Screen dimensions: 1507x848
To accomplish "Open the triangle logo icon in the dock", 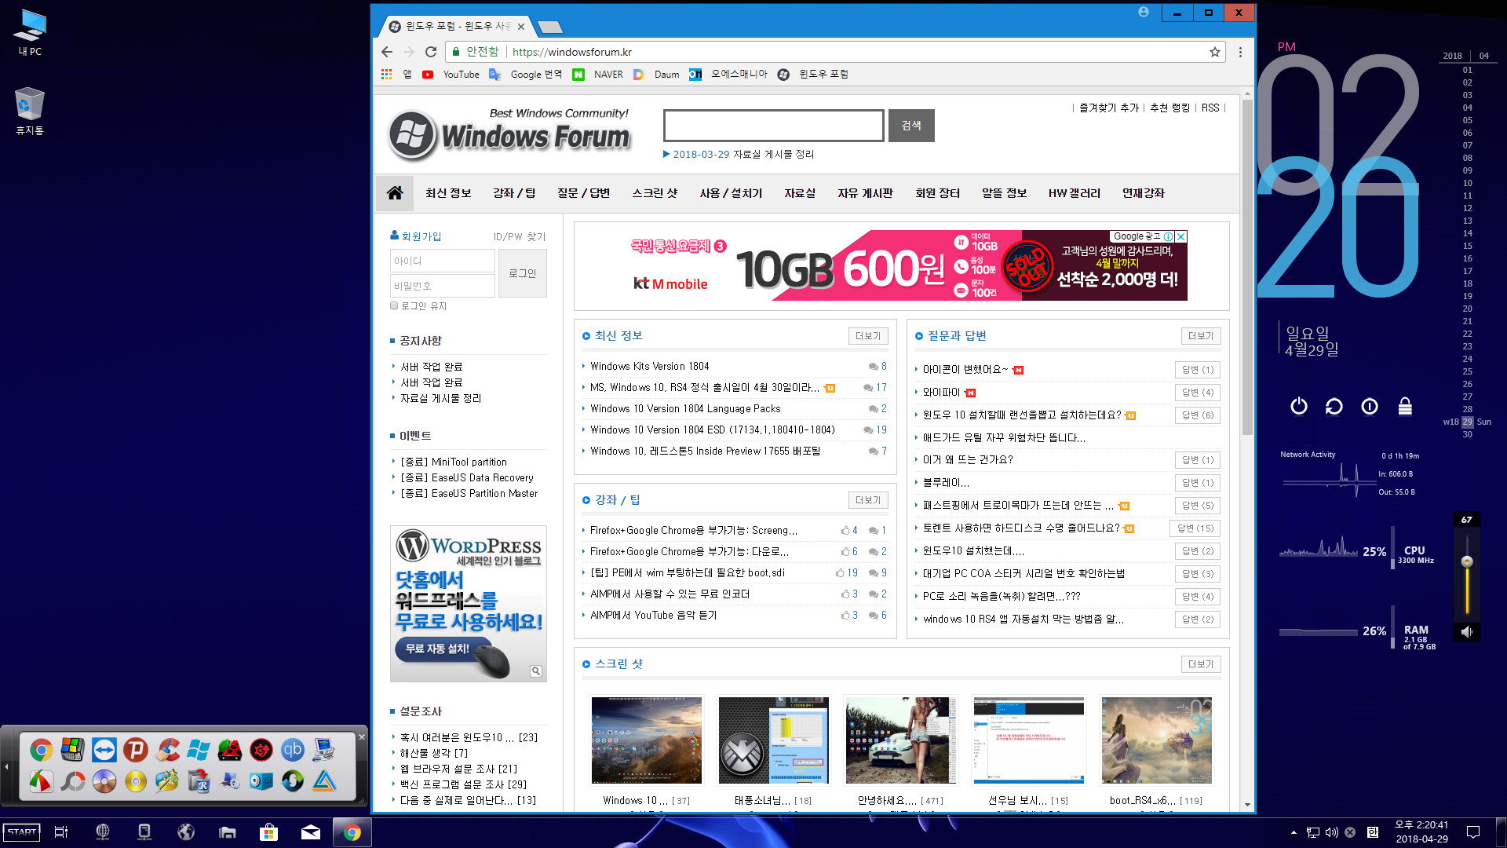I will pyautogui.click(x=324, y=781).
